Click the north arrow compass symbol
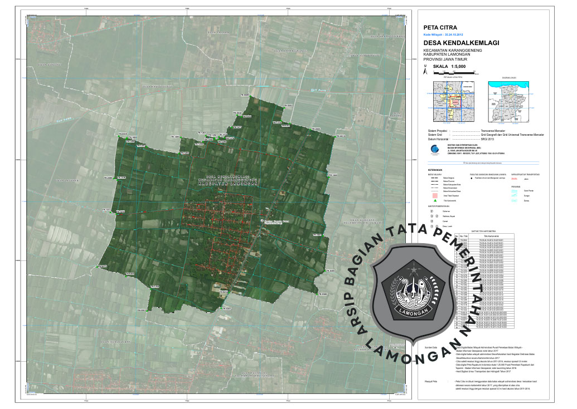 coord(425,71)
